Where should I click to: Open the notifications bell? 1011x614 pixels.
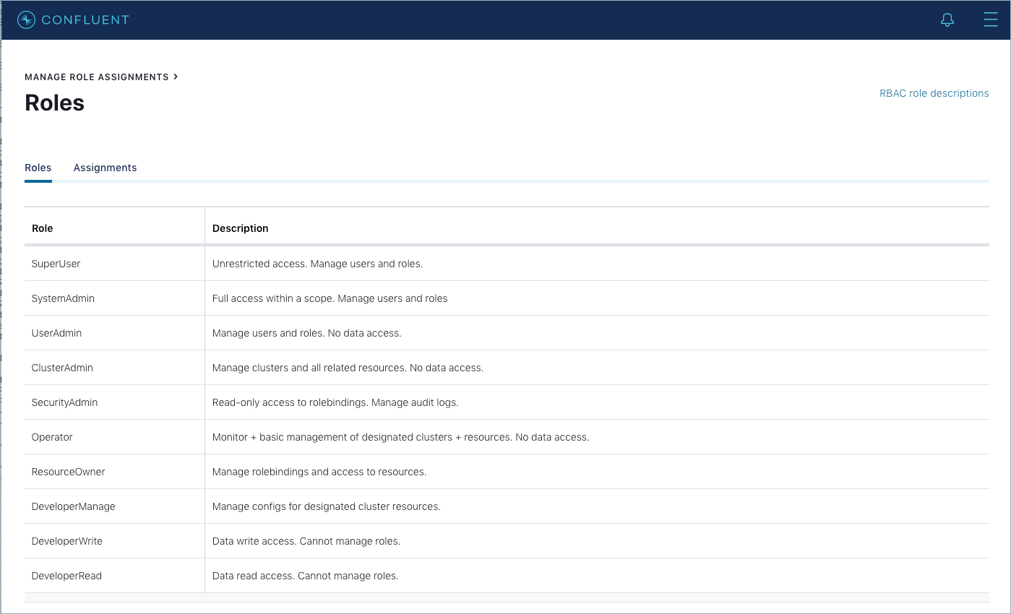click(947, 20)
